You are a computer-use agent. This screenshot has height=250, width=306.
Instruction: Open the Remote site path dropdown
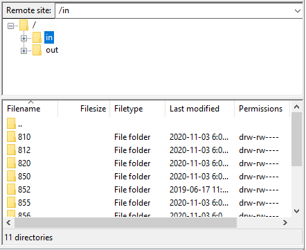[298, 11]
